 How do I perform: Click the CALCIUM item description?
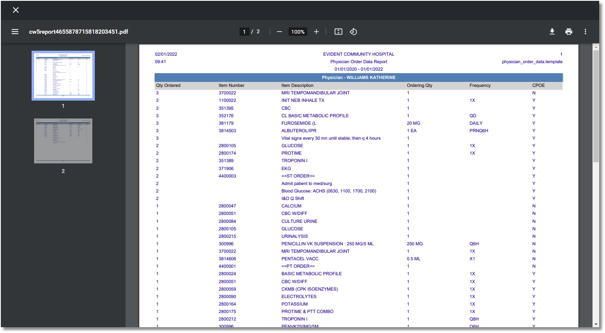click(x=291, y=206)
